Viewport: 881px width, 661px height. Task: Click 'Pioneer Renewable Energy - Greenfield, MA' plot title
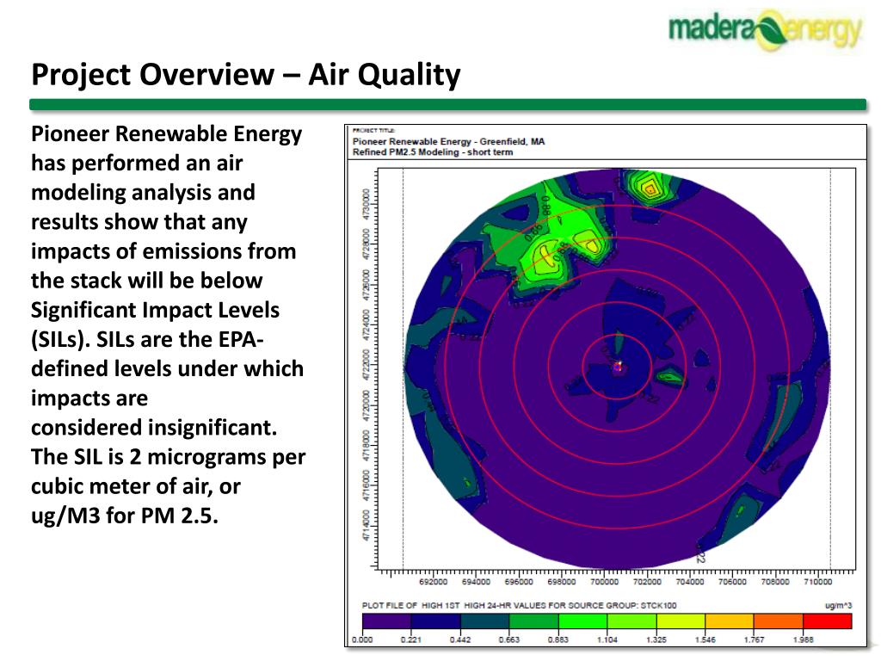pos(448,141)
